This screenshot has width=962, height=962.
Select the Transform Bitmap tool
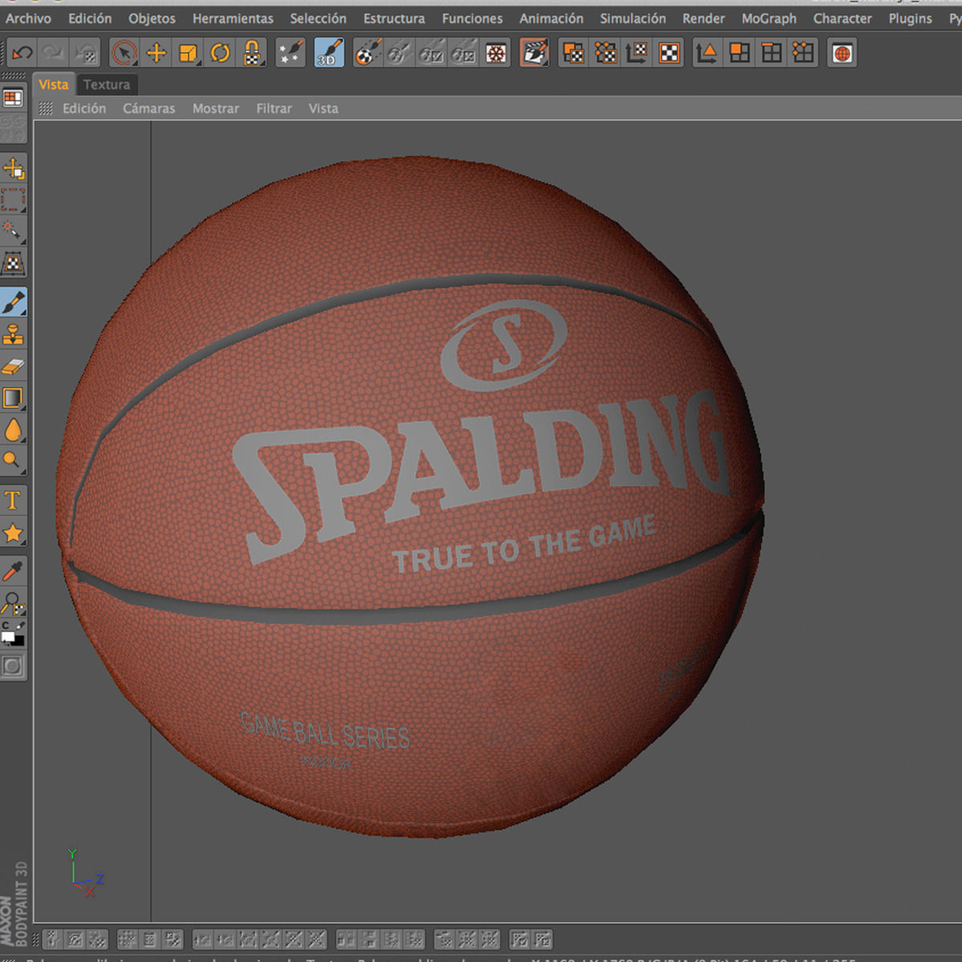pyautogui.click(x=14, y=263)
